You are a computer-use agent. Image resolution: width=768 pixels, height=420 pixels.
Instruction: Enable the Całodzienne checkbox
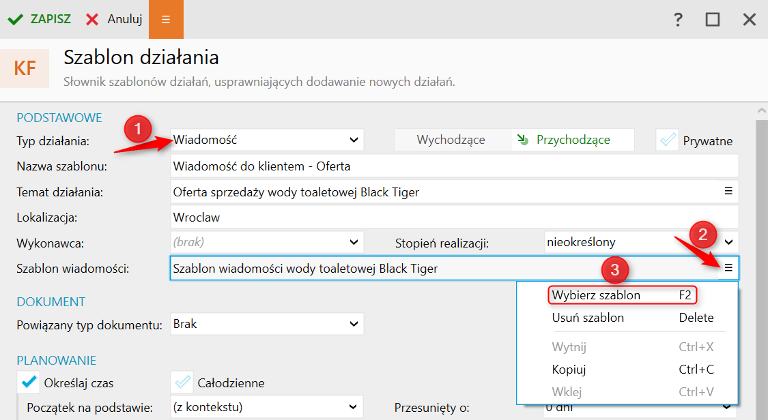pos(182,382)
